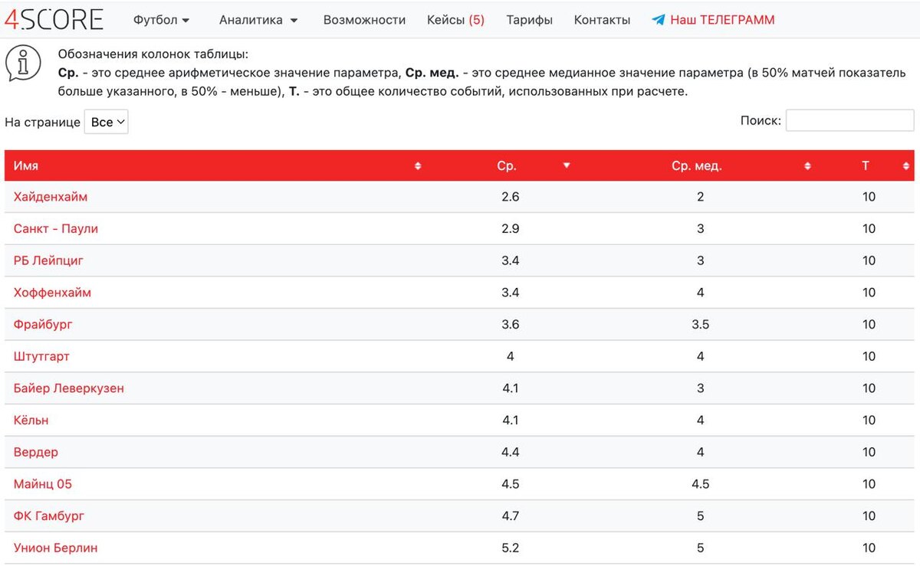Viewport: 920px width, 566px height.
Task: Open the Футбол dropdown menu
Action: pyautogui.click(x=162, y=20)
